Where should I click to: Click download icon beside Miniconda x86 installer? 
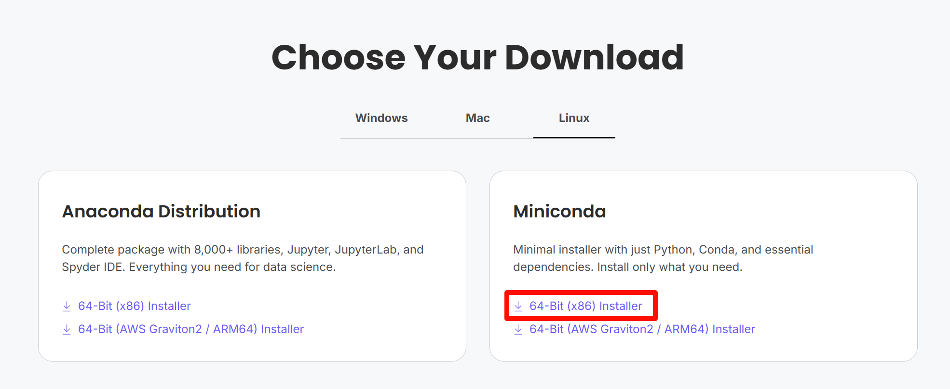click(x=518, y=306)
